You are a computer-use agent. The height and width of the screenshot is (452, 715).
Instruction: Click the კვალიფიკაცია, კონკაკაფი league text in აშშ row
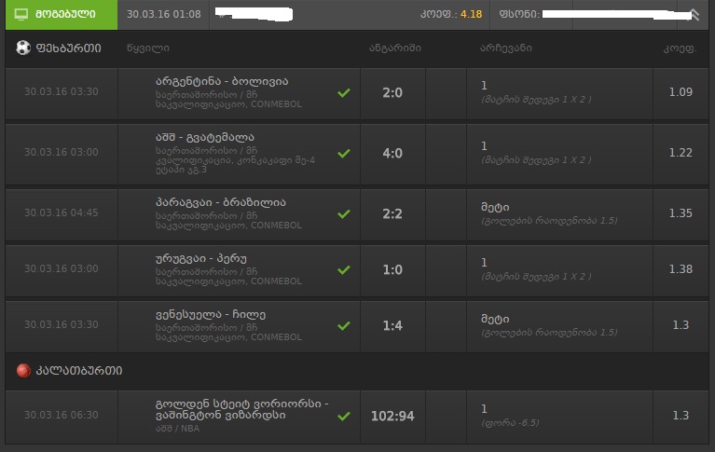pyautogui.click(x=235, y=160)
